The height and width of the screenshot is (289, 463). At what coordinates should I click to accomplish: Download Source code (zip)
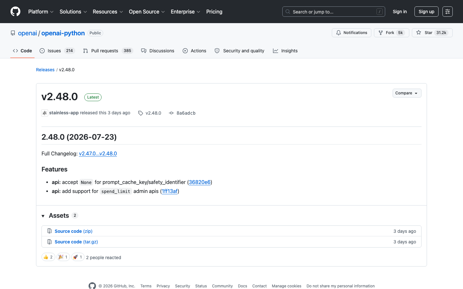pos(74,231)
